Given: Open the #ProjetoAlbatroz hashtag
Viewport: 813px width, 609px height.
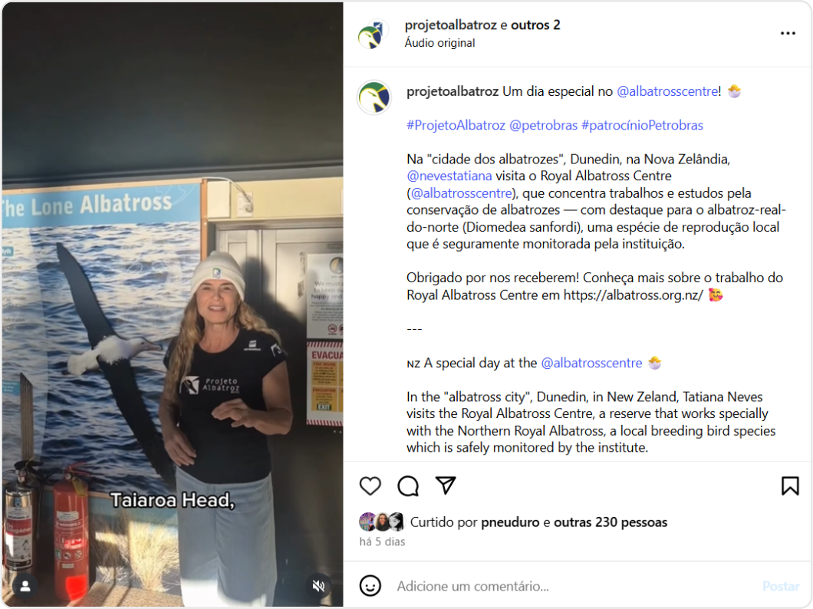Looking at the screenshot, I should pyautogui.click(x=456, y=125).
